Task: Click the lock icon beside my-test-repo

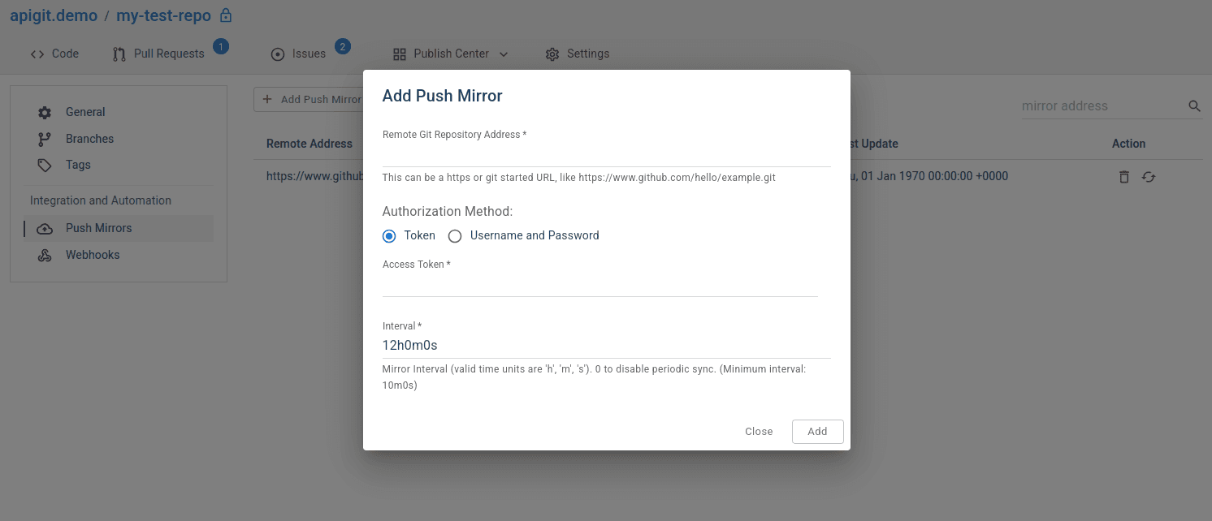Action: [226, 15]
